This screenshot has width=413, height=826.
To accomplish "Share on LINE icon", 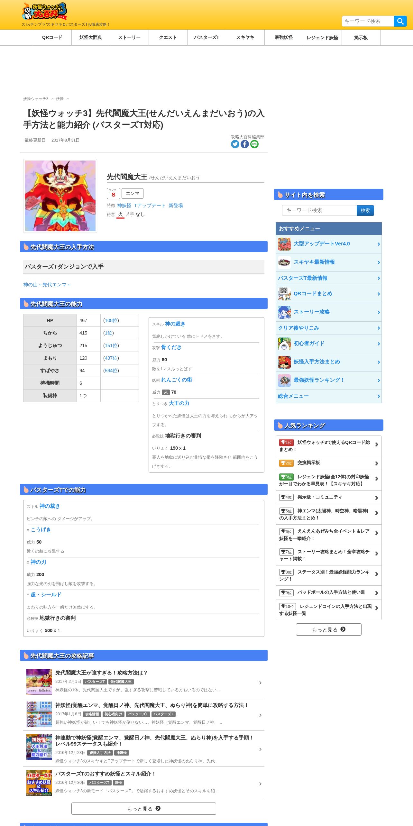I will tap(254, 144).
